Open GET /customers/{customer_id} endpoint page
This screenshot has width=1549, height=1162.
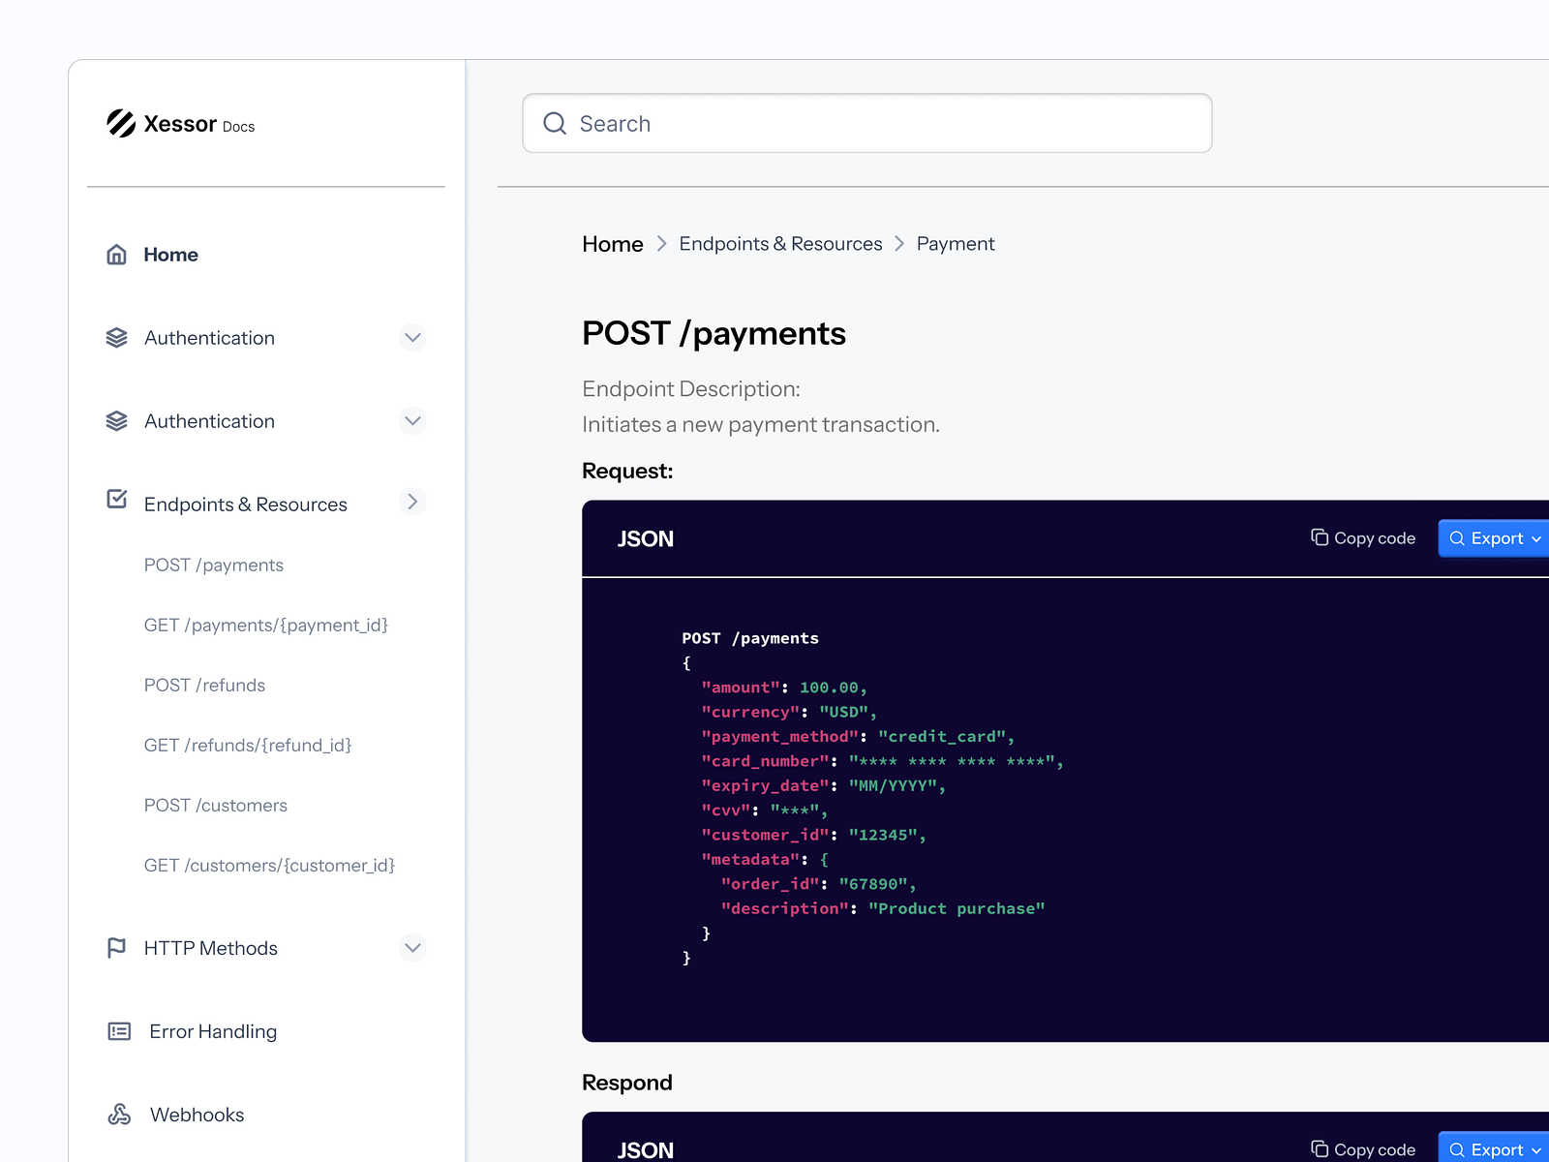click(x=269, y=866)
